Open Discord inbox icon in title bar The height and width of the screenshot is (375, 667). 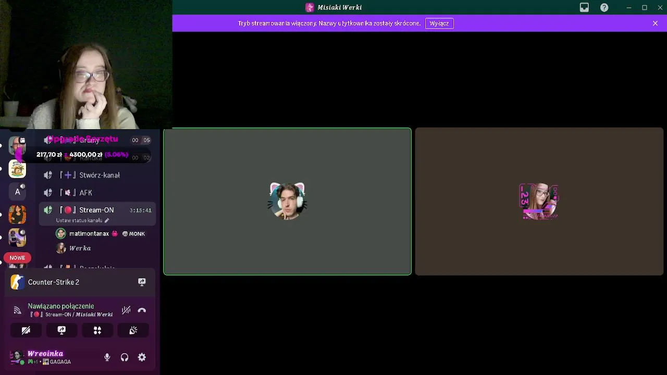584,7
